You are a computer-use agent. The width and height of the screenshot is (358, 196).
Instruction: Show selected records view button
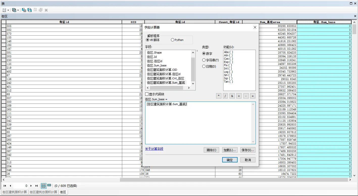tap(49, 185)
